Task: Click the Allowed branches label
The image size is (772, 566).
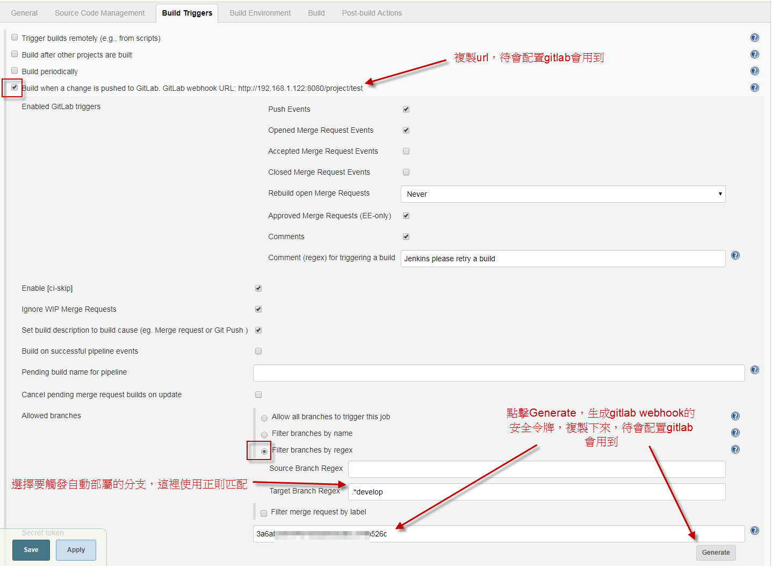Action: [52, 415]
